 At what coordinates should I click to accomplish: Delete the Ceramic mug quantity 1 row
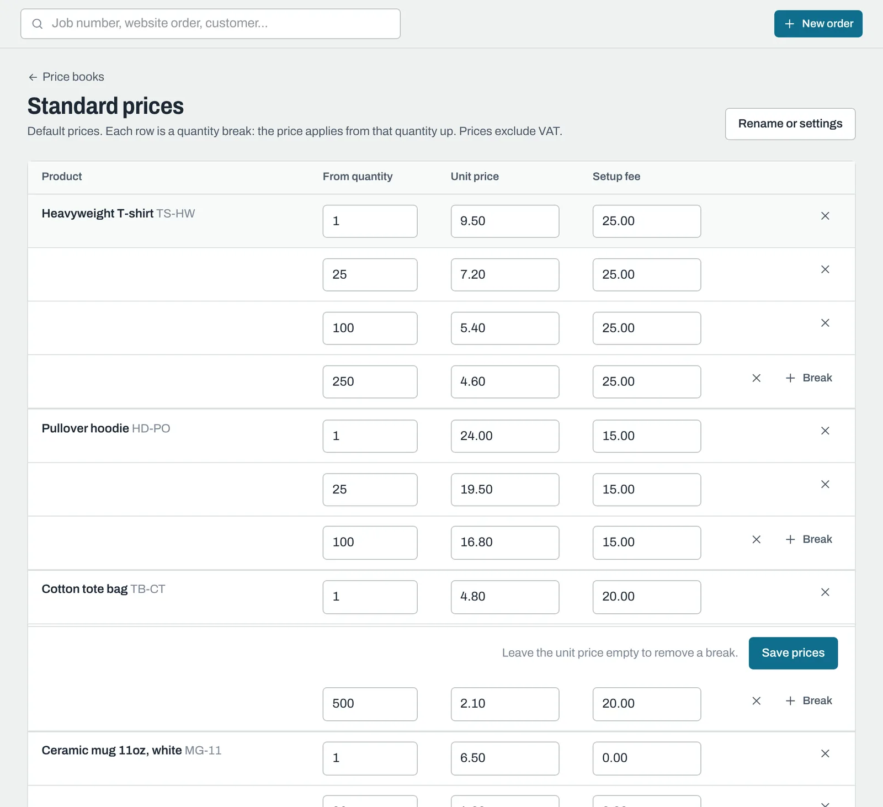825,753
